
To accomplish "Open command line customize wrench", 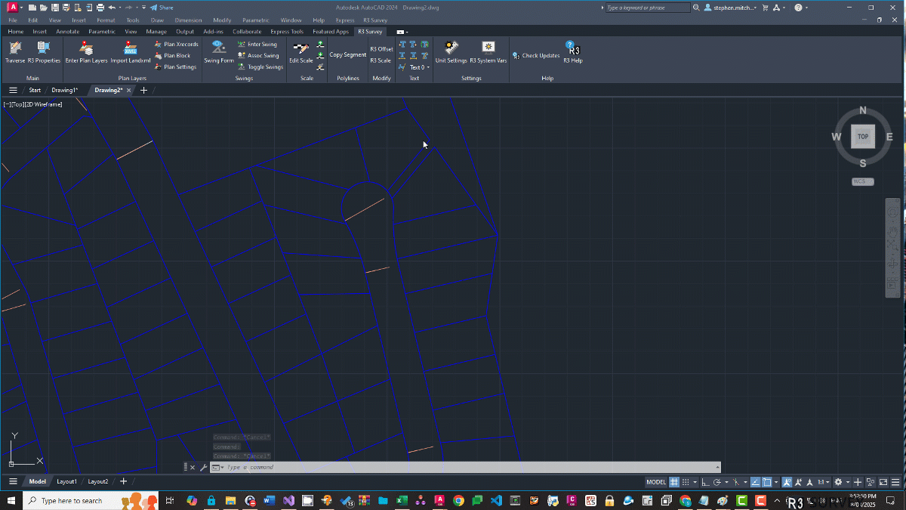I will (203, 467).
